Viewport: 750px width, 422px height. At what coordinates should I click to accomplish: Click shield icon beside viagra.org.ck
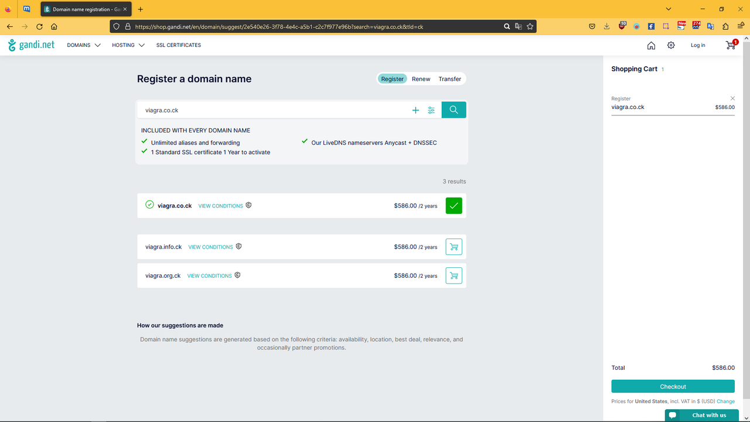click(237, 275)
